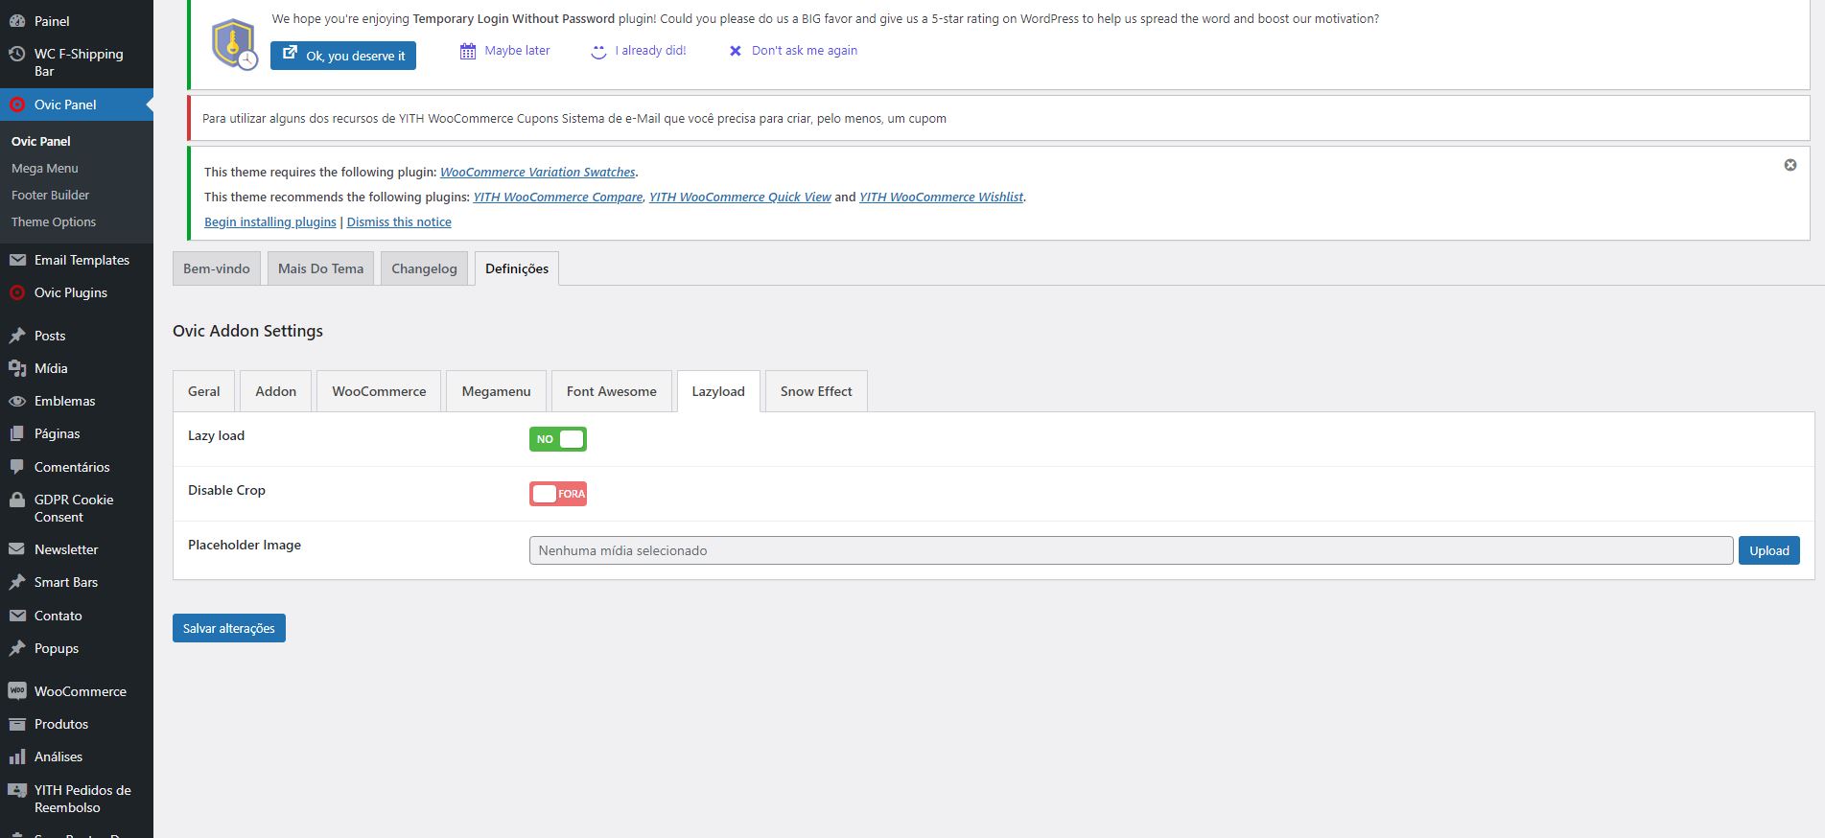
Task: Open Footer Builder submenu item
Action: coord(51,195)
